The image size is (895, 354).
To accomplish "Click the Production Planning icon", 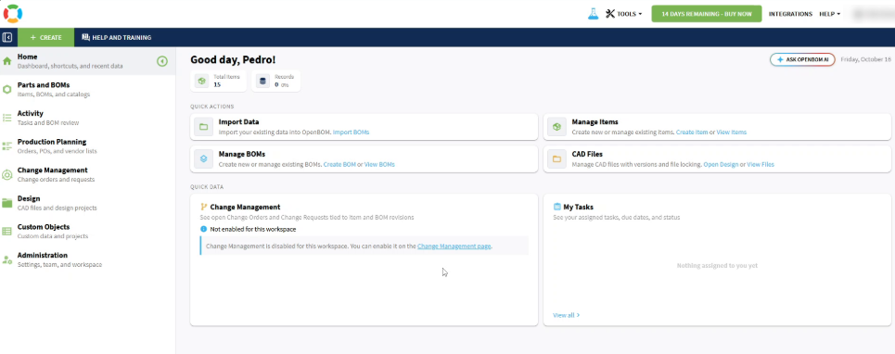I will (x=6, y=145).
